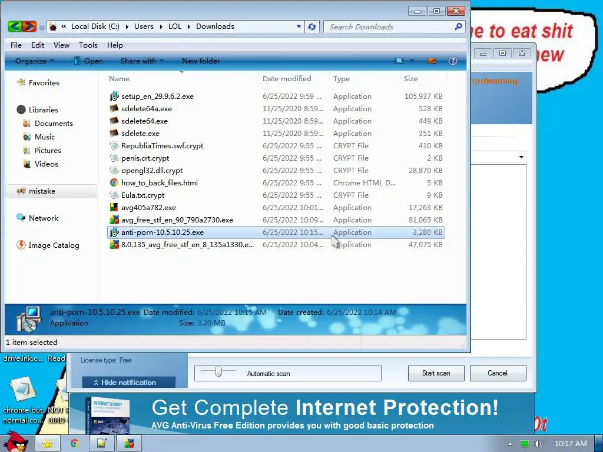
Task: Click the how_to_back_files.html Chrome icon
Action: [x=114, y=182]
